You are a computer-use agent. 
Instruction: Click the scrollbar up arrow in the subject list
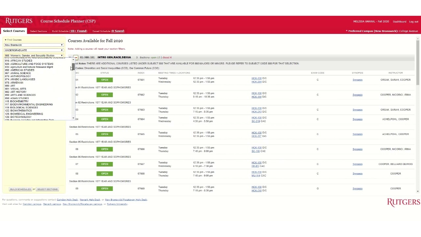point(73,60)
